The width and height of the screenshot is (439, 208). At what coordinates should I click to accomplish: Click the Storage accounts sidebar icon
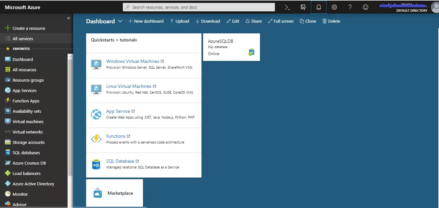(x=8, y=142)
